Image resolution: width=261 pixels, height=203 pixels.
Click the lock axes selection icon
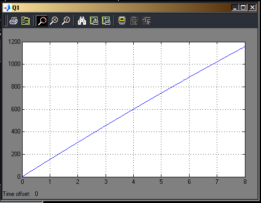tap(134, 21)
